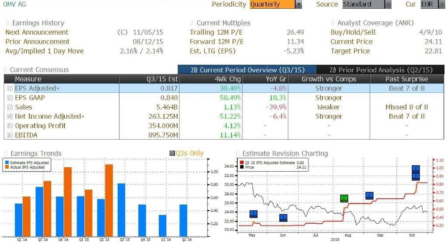The image size is (448, 243).
Task: Click the blue Q1 16 estimate bar
Action: click(x=163, y=225)
